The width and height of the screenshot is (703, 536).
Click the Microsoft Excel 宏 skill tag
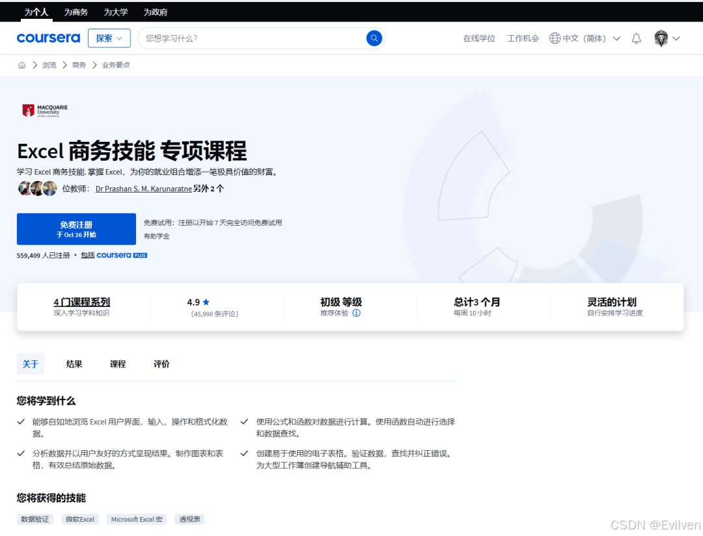[137, 519]
